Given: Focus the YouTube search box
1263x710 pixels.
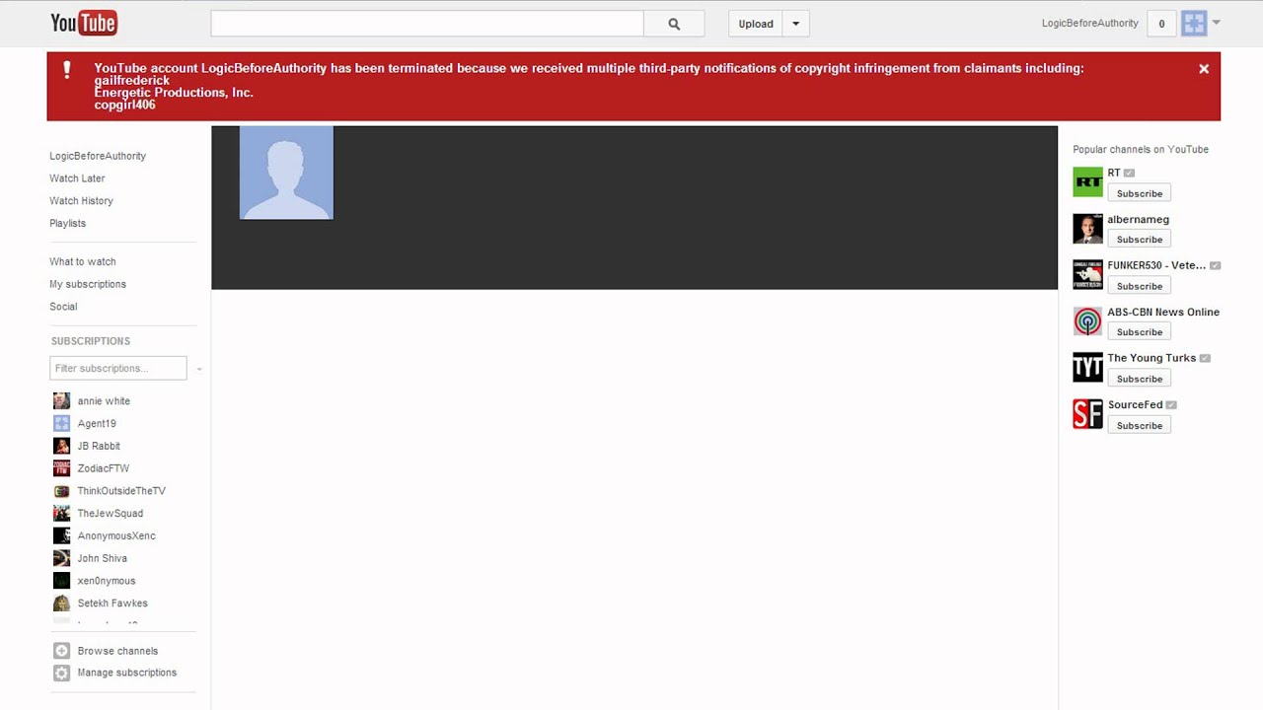Looking at the screenshot, I should pyautogui.click(x=427, y=24).
